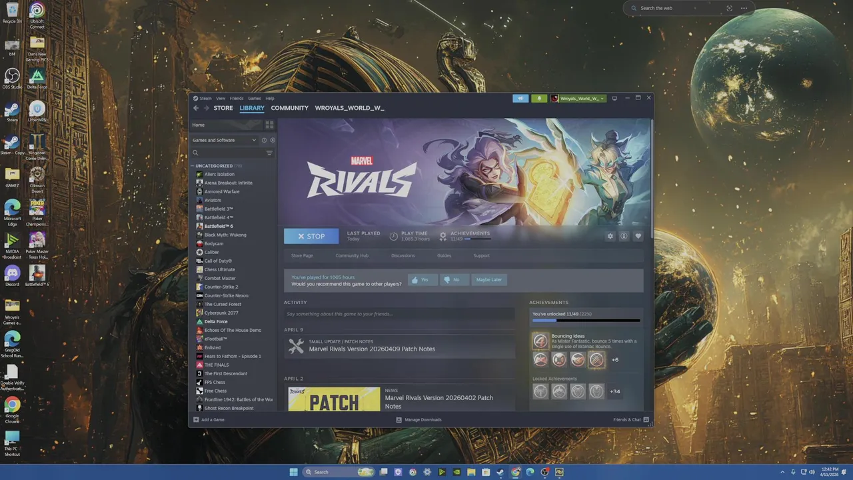The height and width of the screenshot is (480, 853).
Task: Open Bouncing Ideas achievement icon
Action: point(540,341)
